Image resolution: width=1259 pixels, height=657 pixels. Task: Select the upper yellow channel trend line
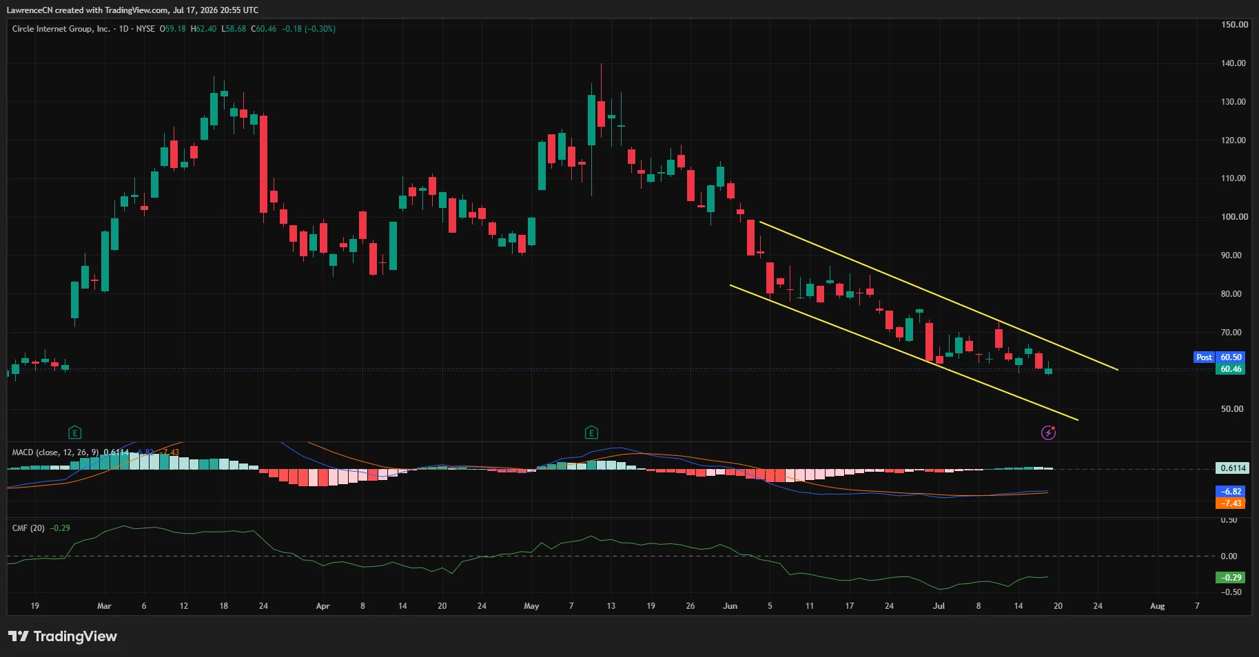(938, 295)
